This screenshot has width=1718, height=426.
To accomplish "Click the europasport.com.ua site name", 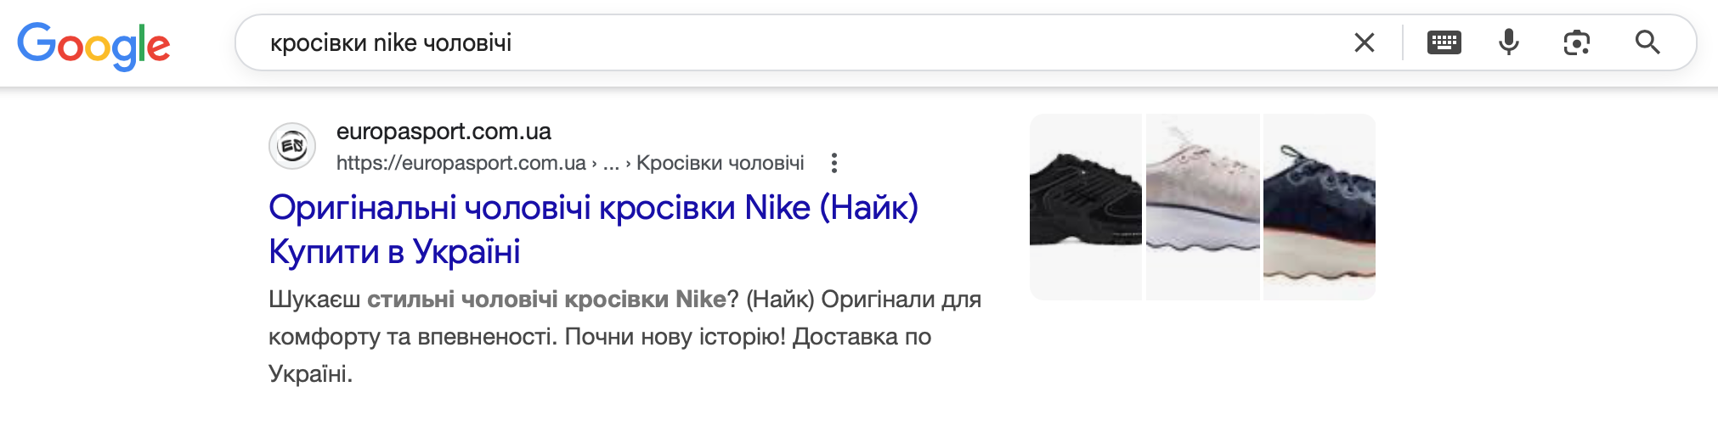I will pyautogui.click(x=444, y=132).
